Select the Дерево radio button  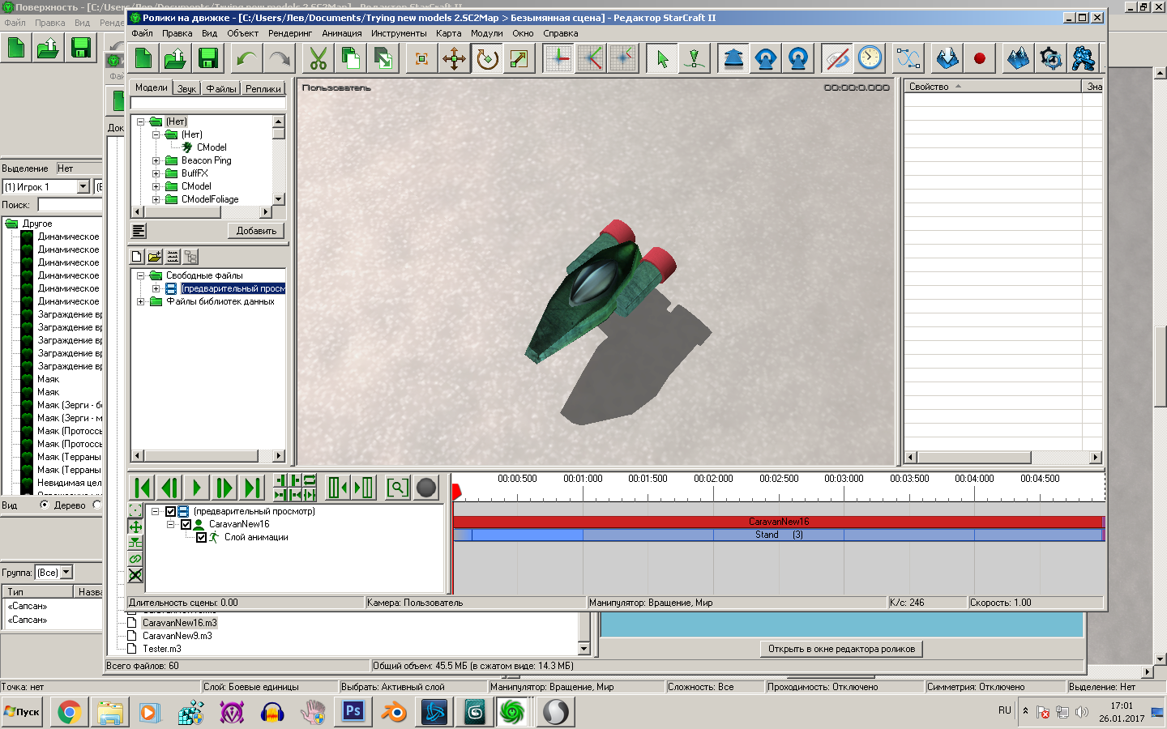click(45, 505)
